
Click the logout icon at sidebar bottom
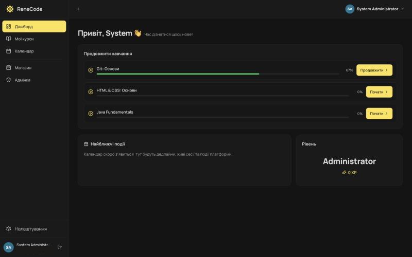pyautogui.click(x=60, y=247)
